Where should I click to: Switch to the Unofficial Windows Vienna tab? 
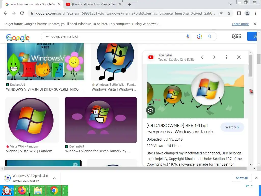tap(94, 4)
